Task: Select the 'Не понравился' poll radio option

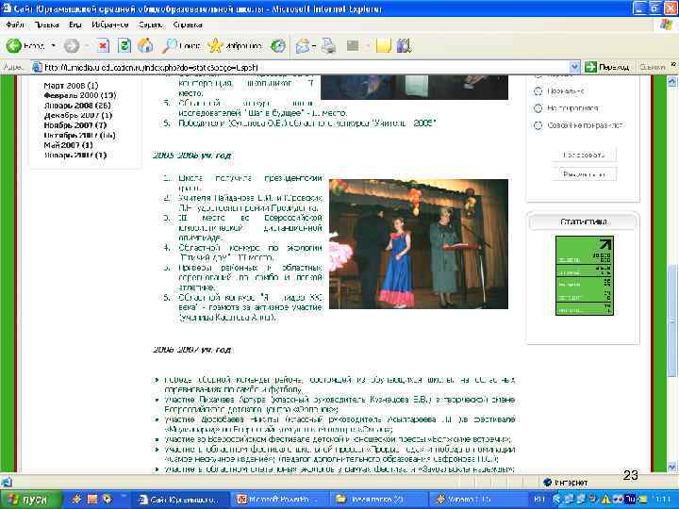Action: coord(538,108)
